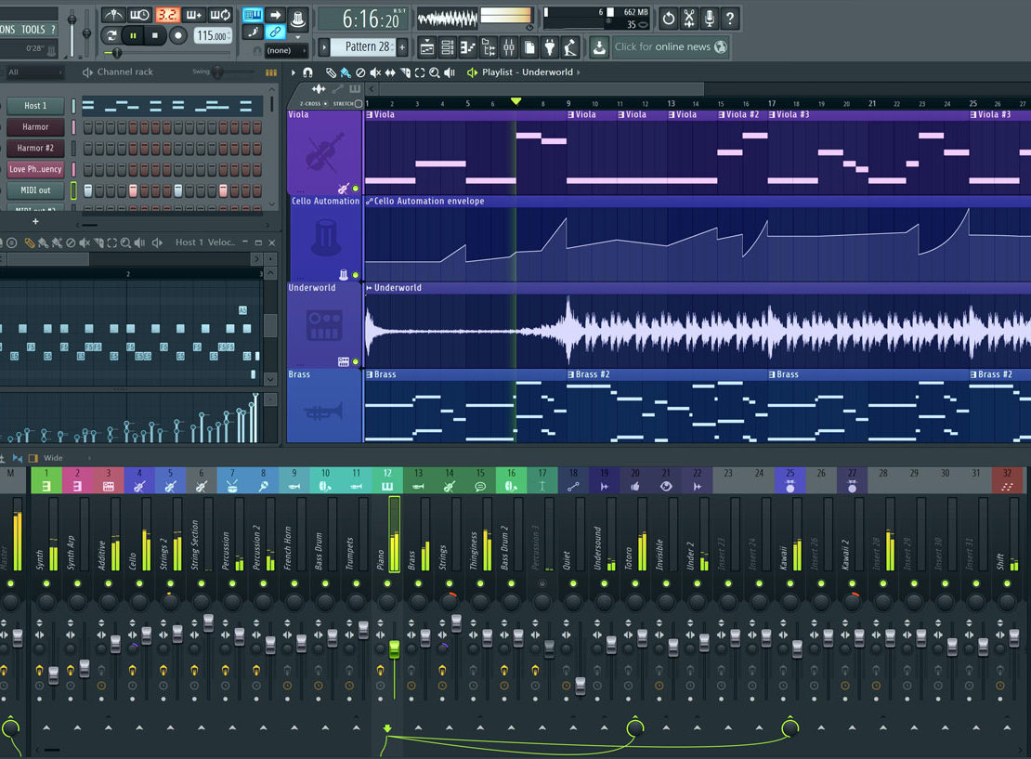Click the channel rack graph editor icon
The height and width of the screenshot is (759, 1031).
coord(271,72)
